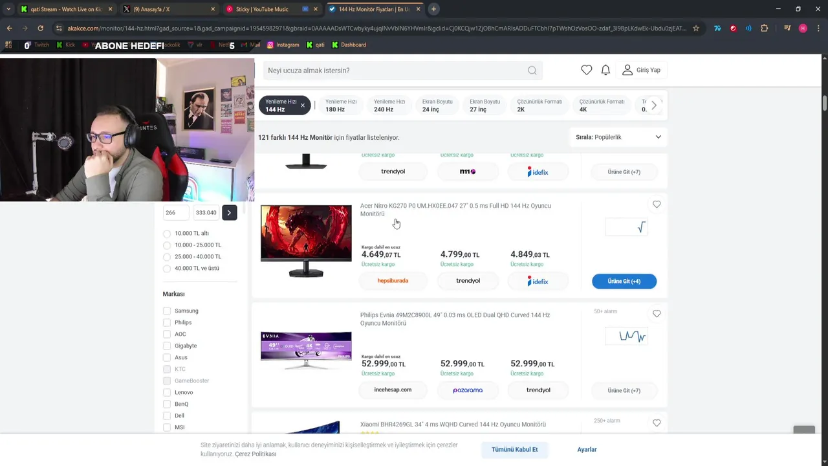828x466 pixels.
Task: Open the Chrome profile avatar icon
Action: point(803,28)
